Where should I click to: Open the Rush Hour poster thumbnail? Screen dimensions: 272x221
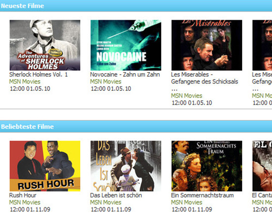coord(45,166)
